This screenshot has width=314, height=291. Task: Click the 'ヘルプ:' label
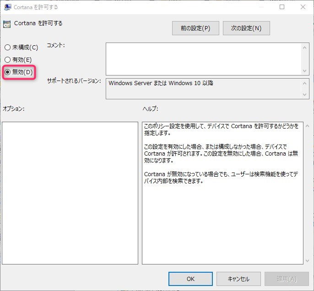(x=151, y=109)
